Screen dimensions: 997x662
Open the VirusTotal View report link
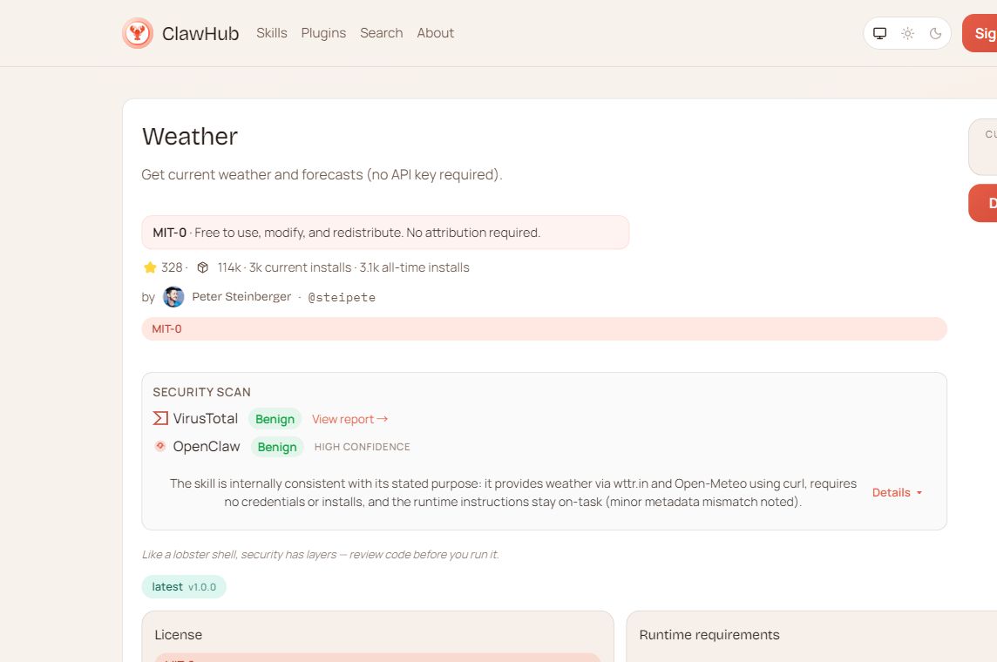coord(349,419)
